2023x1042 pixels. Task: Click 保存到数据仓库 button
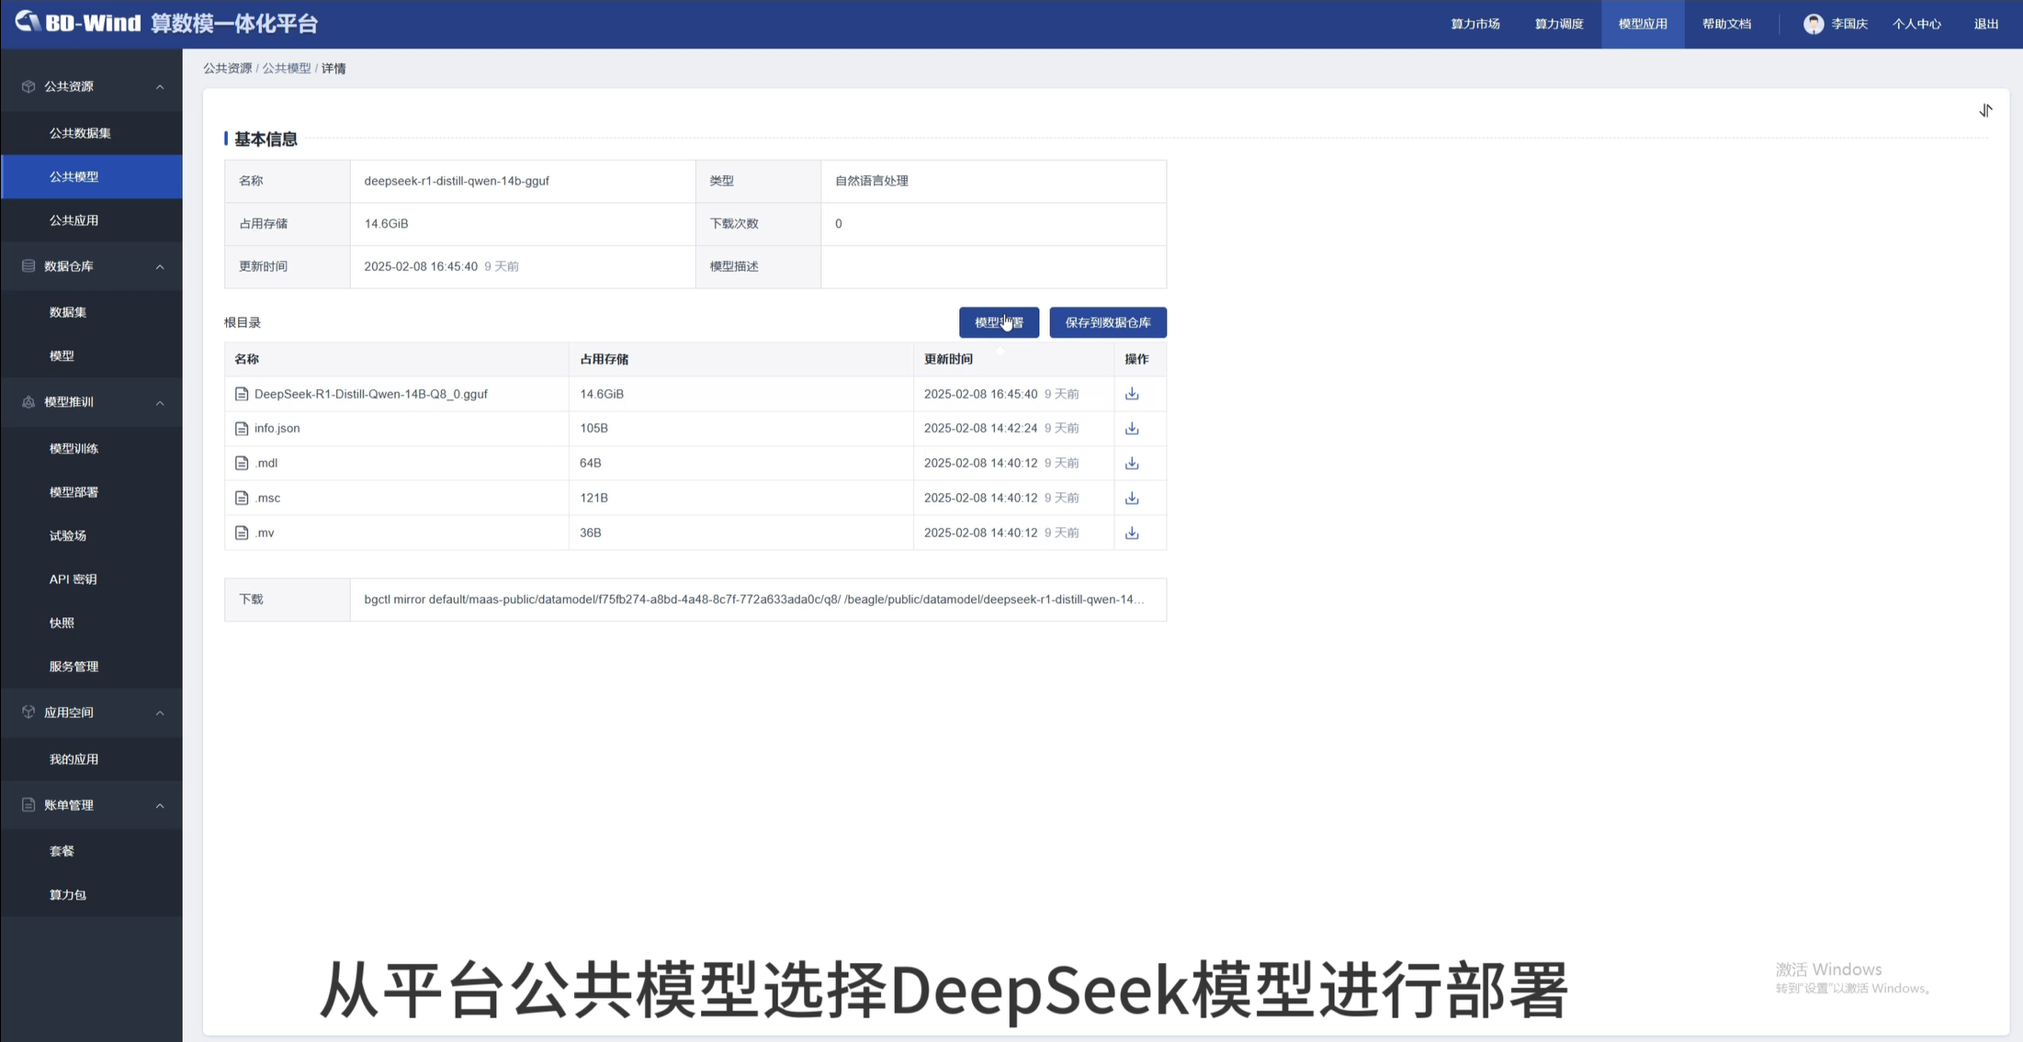[1107, 322]
